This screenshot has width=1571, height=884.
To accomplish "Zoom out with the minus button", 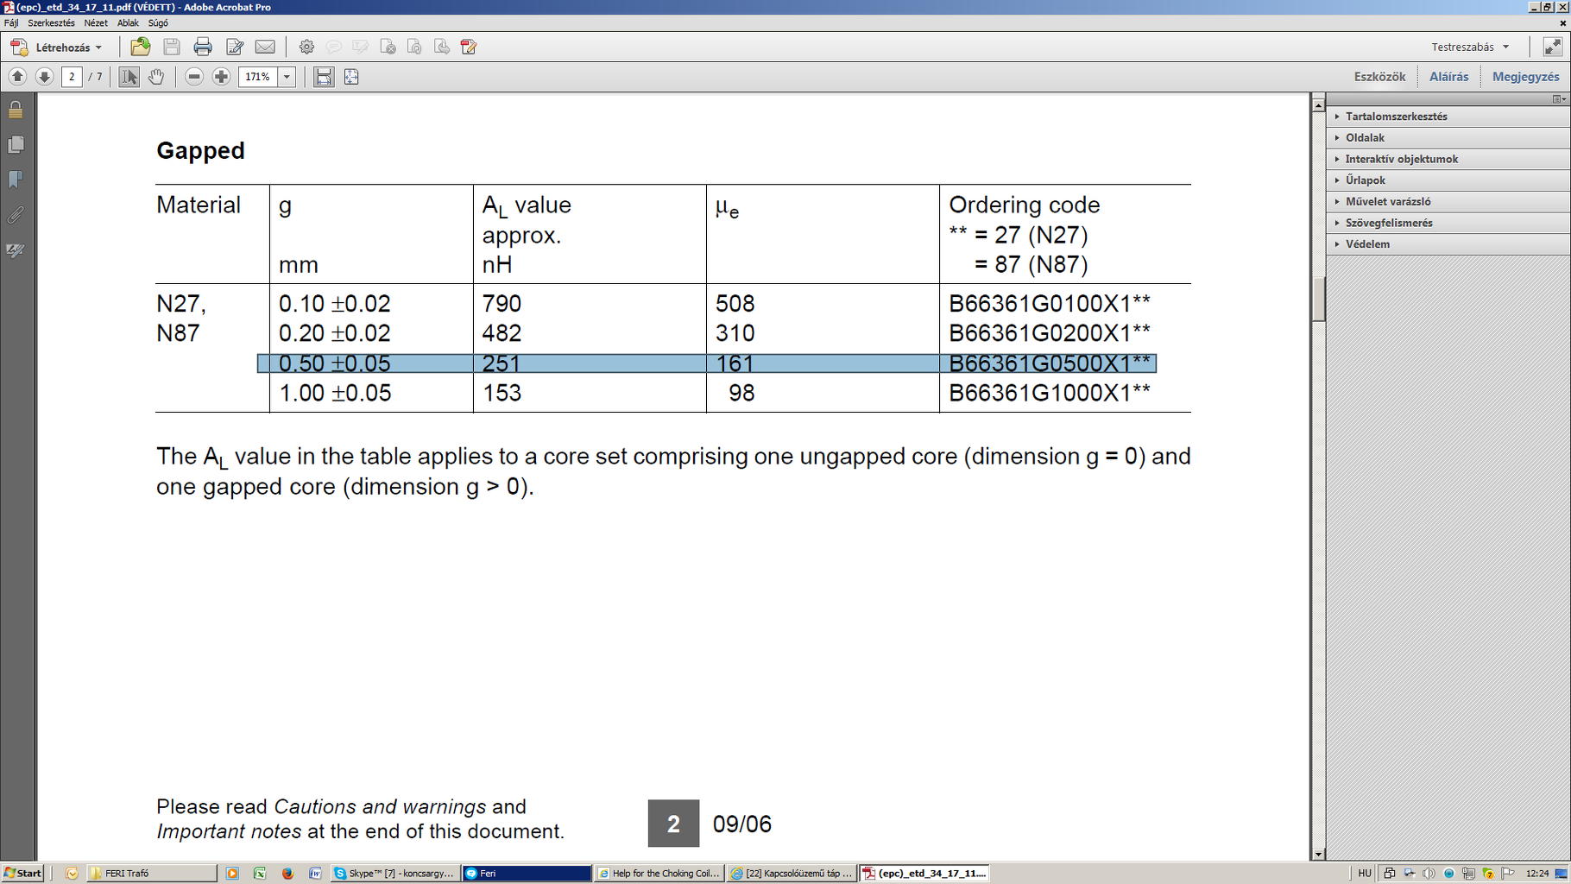I will (x=194, y=77).
